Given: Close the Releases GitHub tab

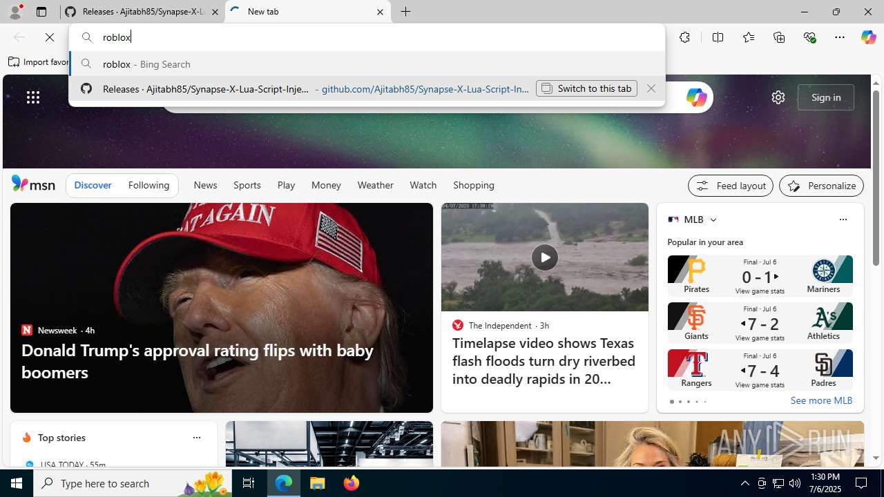Looking at the screenshot, I should pos(215,12).
